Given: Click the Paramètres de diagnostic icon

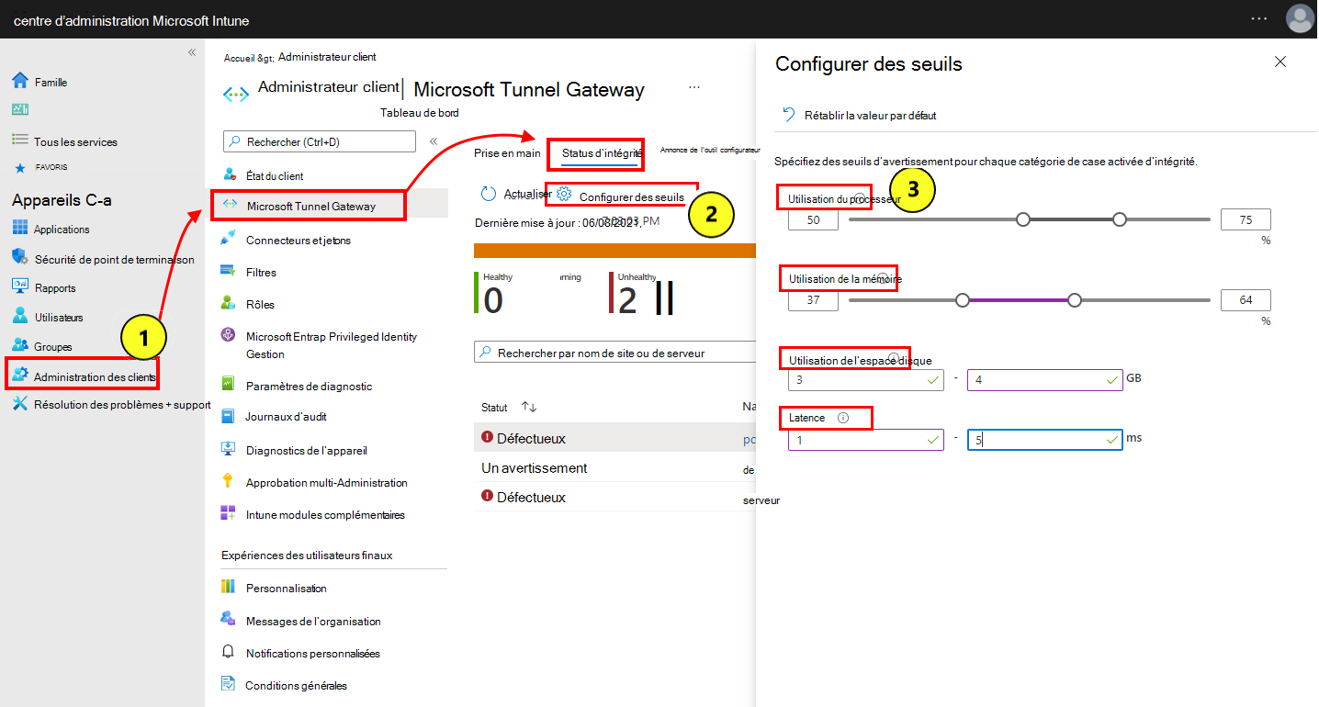Looking at the screenshot, I should pyautogui.click(x=229, y=384).
